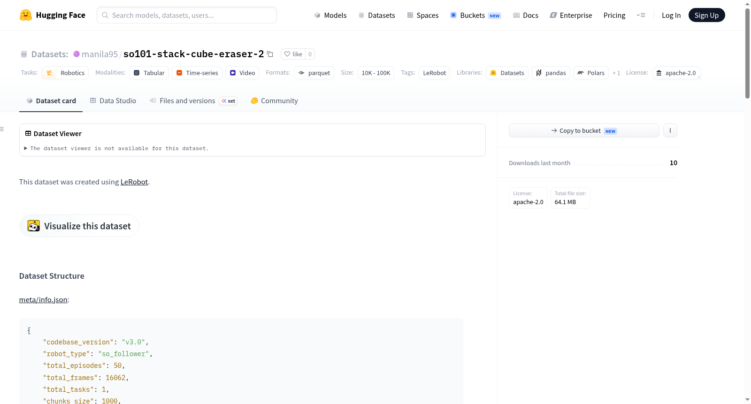Image resolution: width=751 pixels, height=404 pixels.
Task: Switch to the Data Studio tab
Action: coord(113,100)
